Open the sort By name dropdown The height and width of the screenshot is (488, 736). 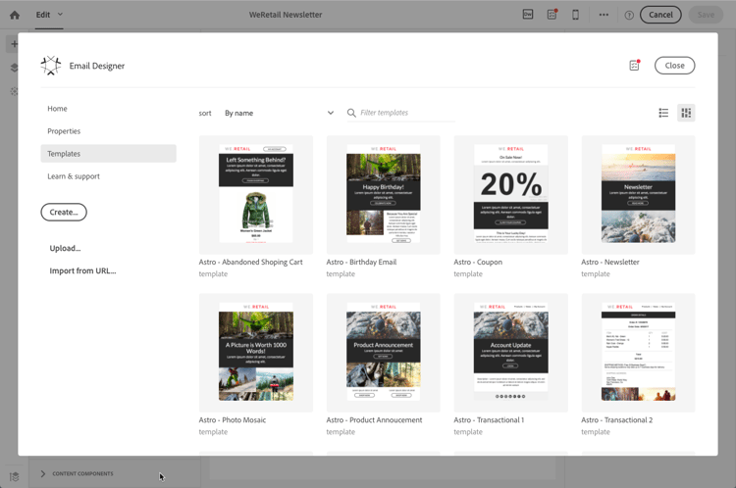click(x=279, y=113)
